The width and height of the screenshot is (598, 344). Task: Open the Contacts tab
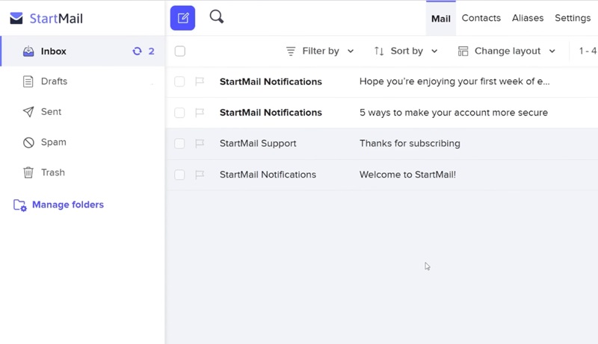coord(481,18)
